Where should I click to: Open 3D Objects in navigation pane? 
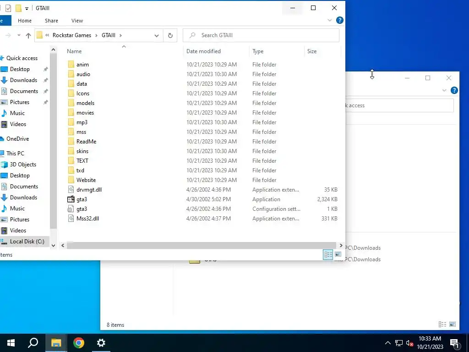click(23, 165)
